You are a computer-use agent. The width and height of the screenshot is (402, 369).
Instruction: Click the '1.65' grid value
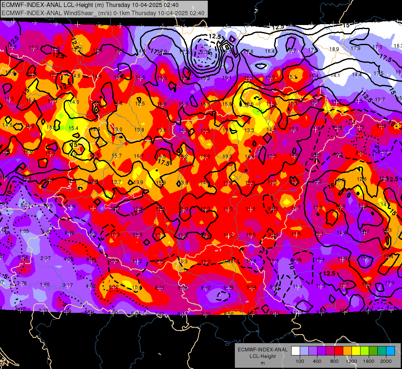(x=24, y=231)
